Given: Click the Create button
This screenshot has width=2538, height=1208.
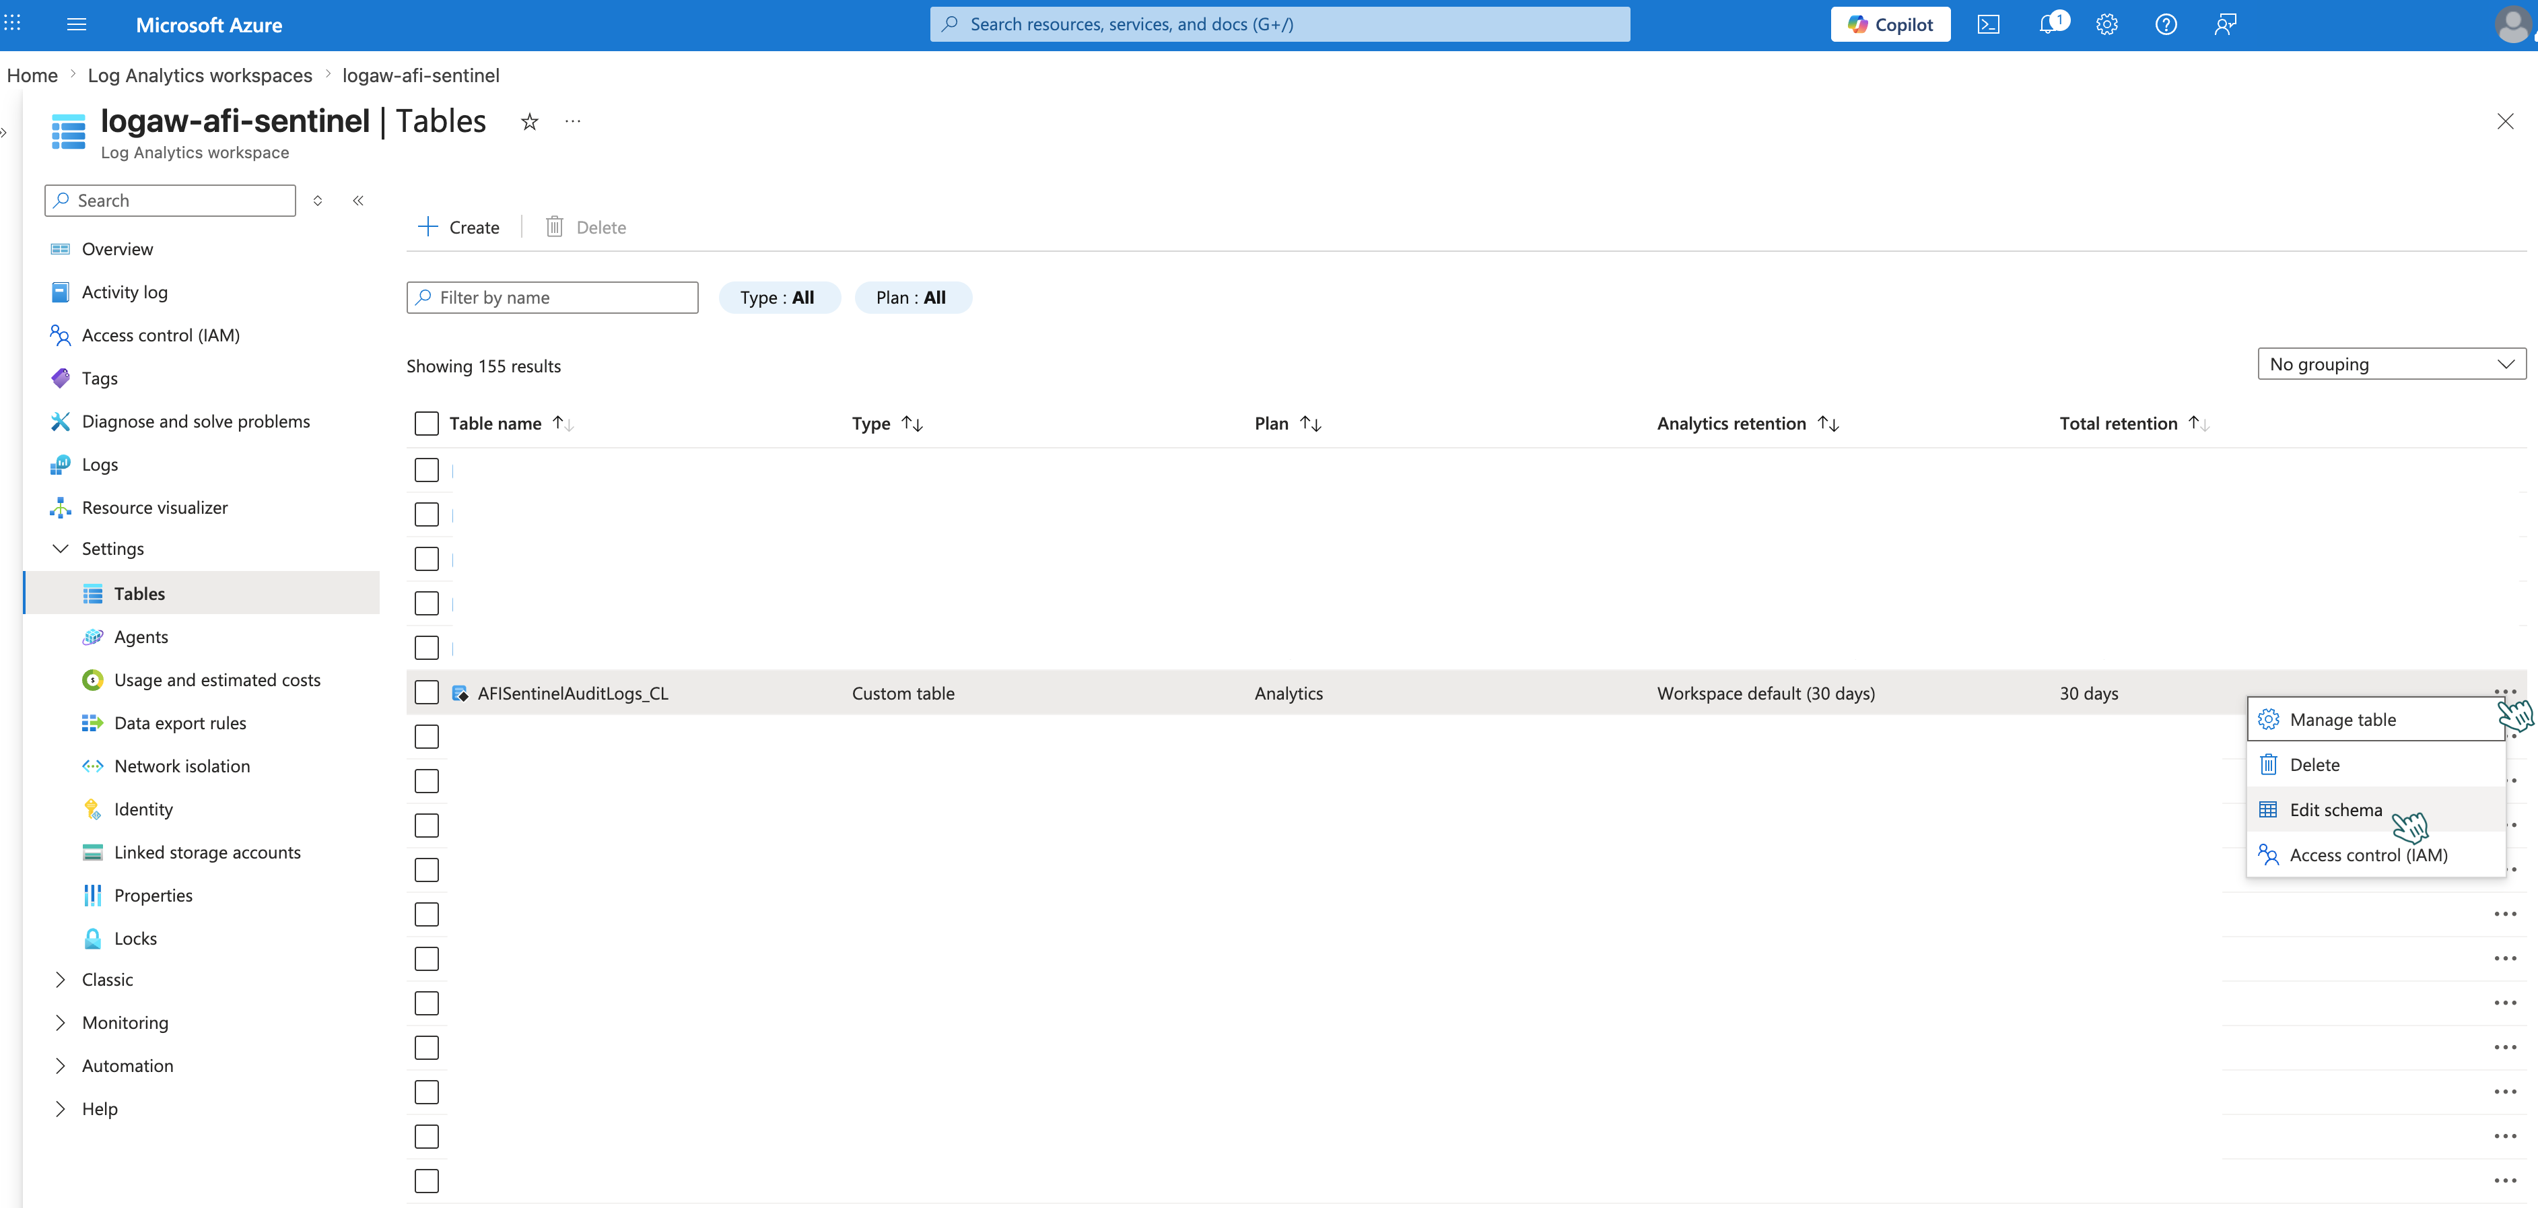Looking at the screenshot, I should click(x=458, y=228).
